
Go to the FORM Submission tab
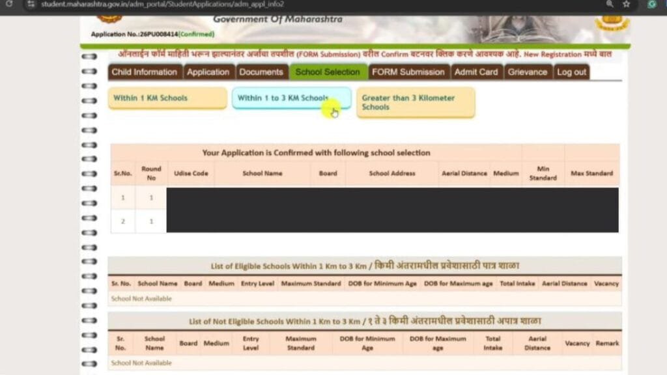(408, 72)
